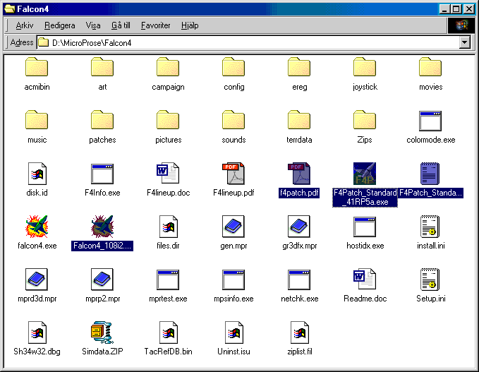Select the config folder icon
The width and height of the screenshot is (479, 372).
point(234,67)
